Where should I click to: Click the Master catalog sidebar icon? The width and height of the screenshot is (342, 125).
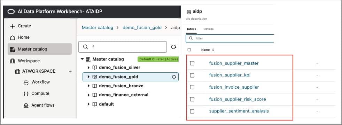click(13, 49)
